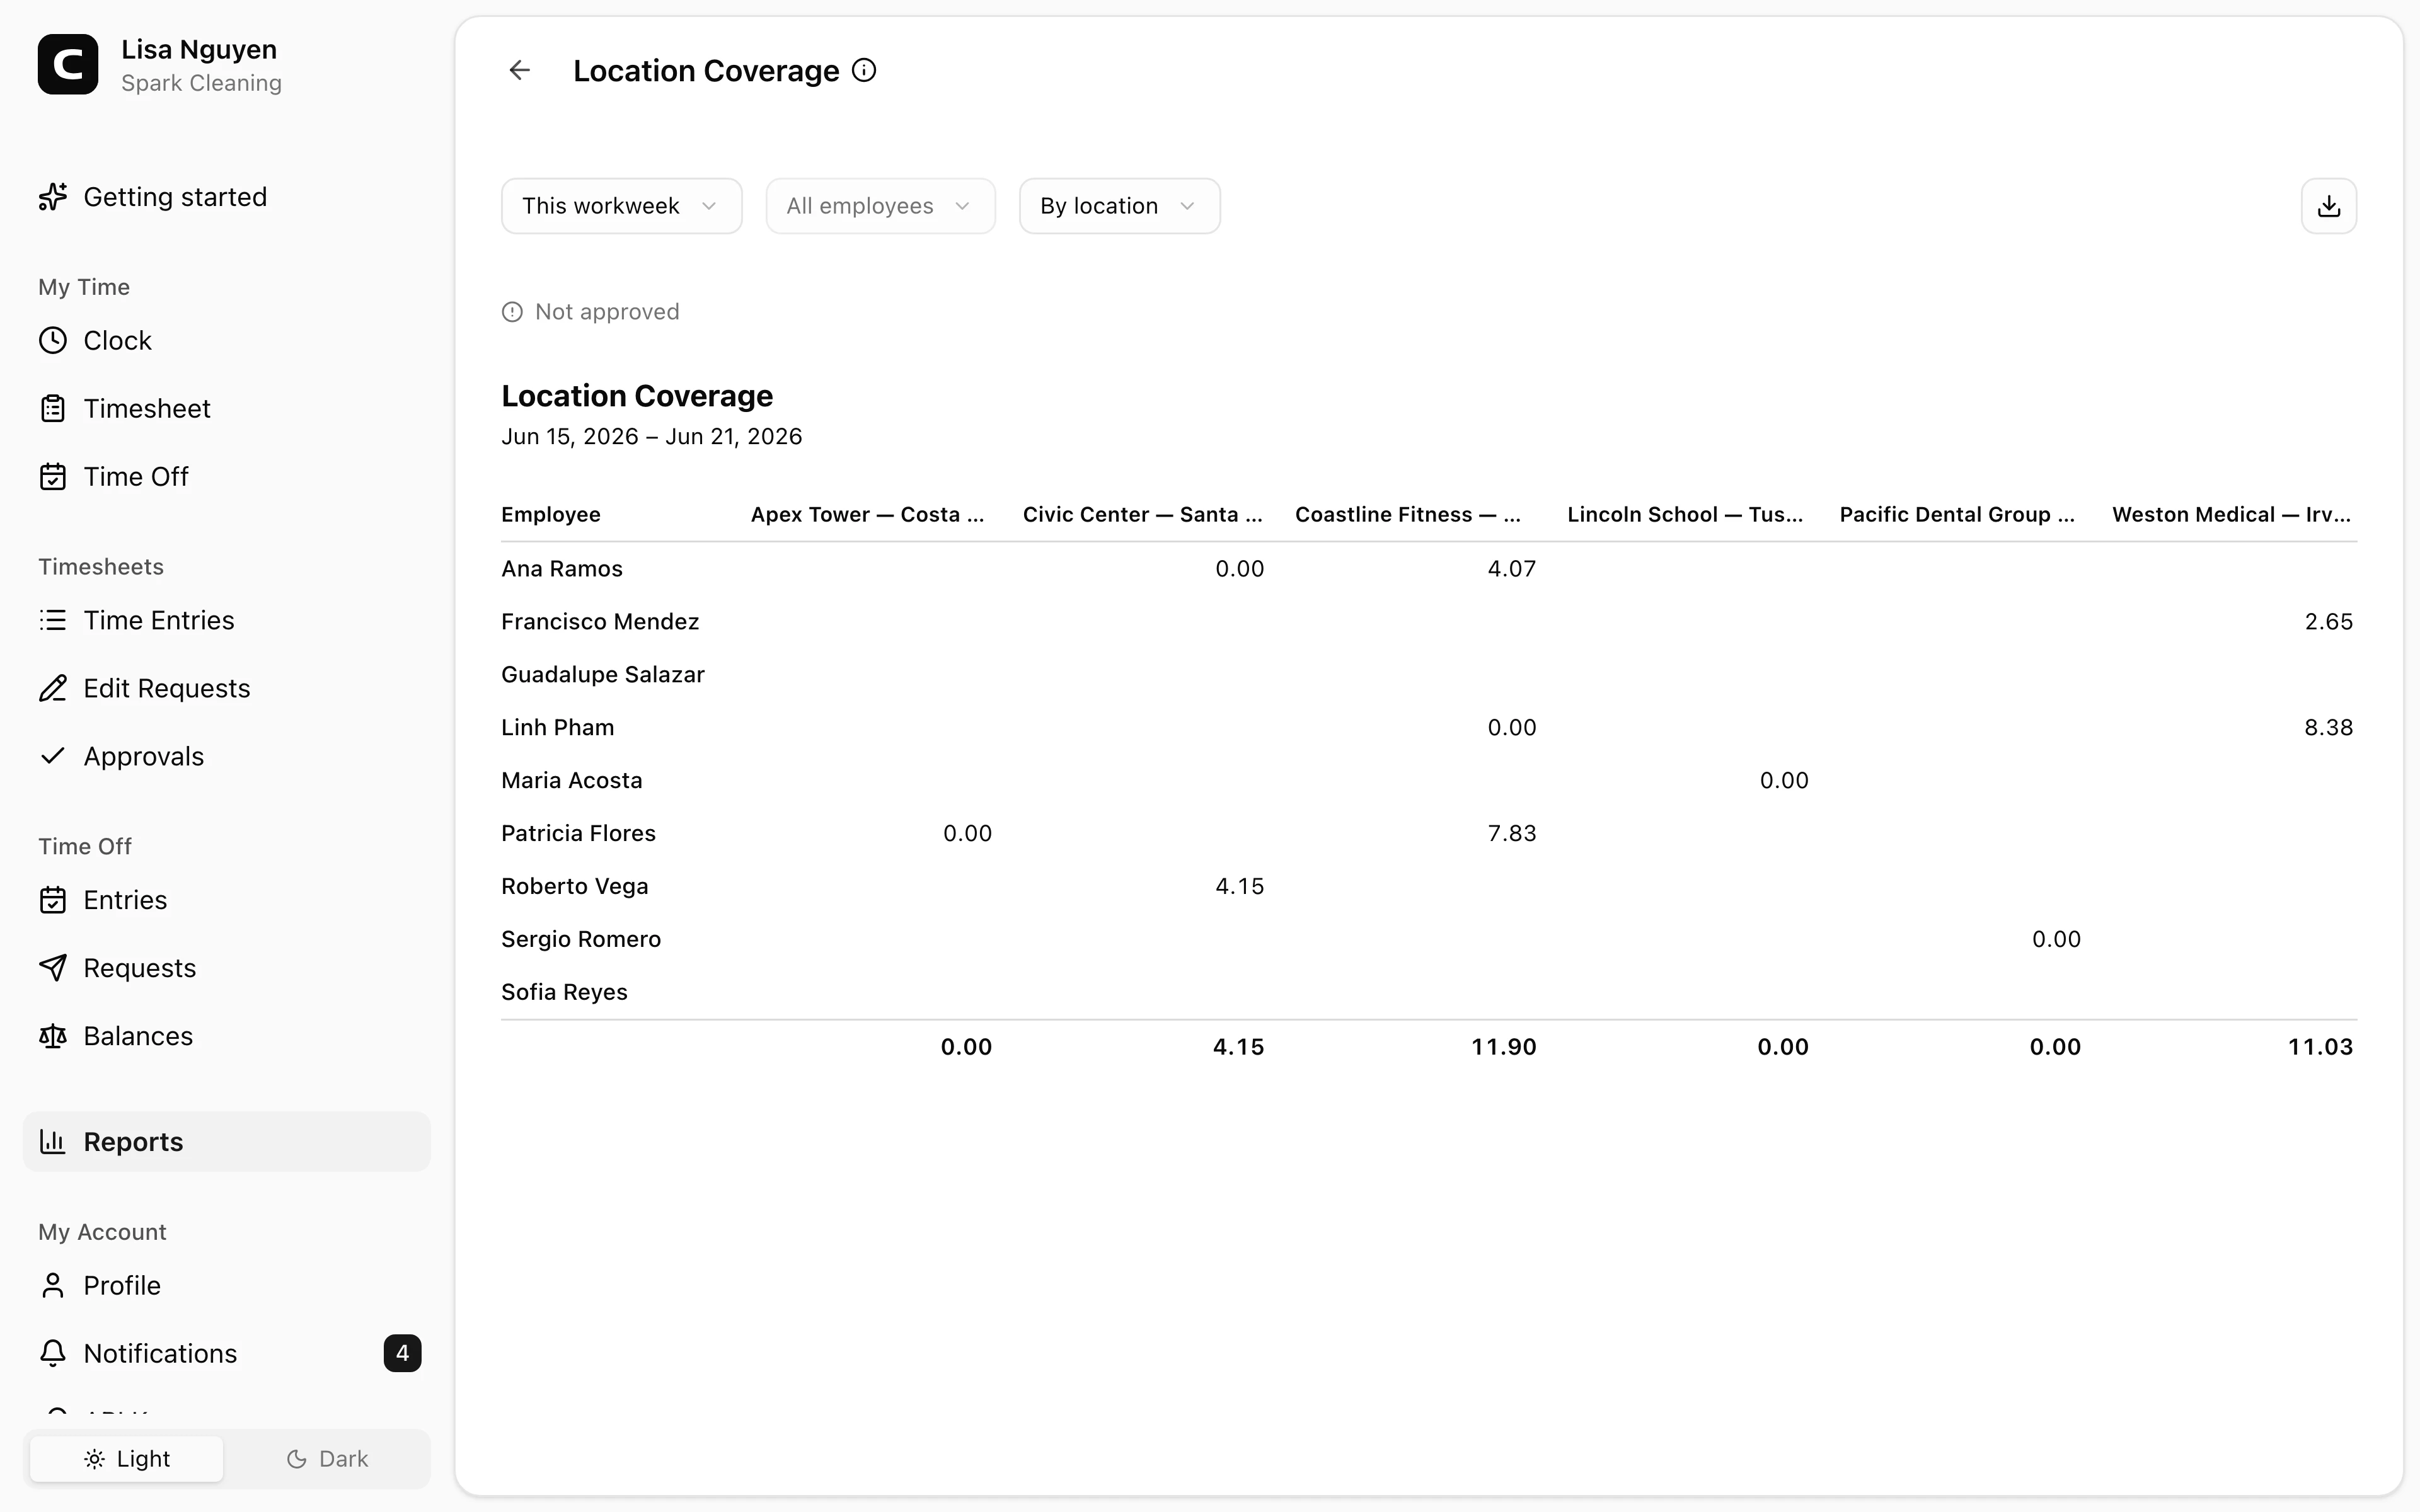The height and width of the screenshot is (1512, 2420).
Task: Select Francisco Mendez employee name
Action: click(600, 622)
